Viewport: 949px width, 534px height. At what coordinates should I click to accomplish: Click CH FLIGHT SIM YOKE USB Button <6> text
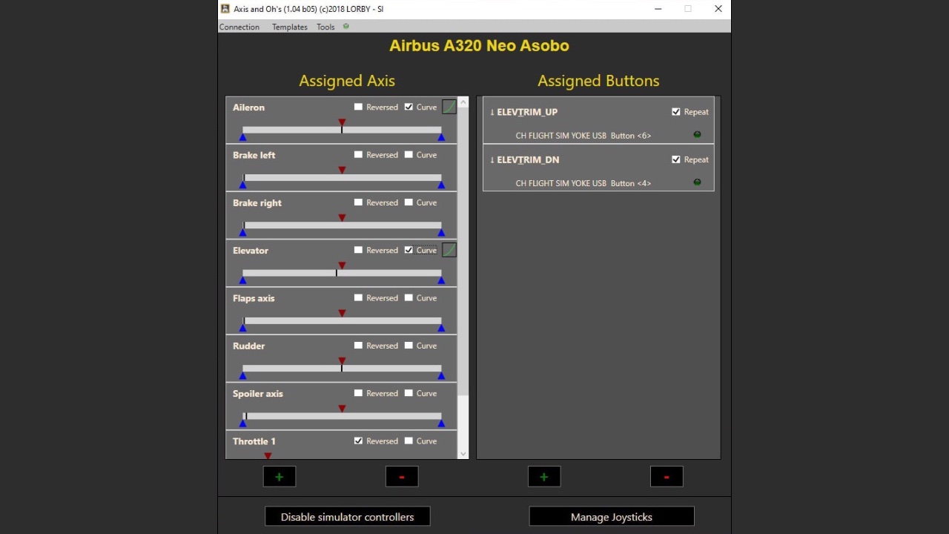583,136
